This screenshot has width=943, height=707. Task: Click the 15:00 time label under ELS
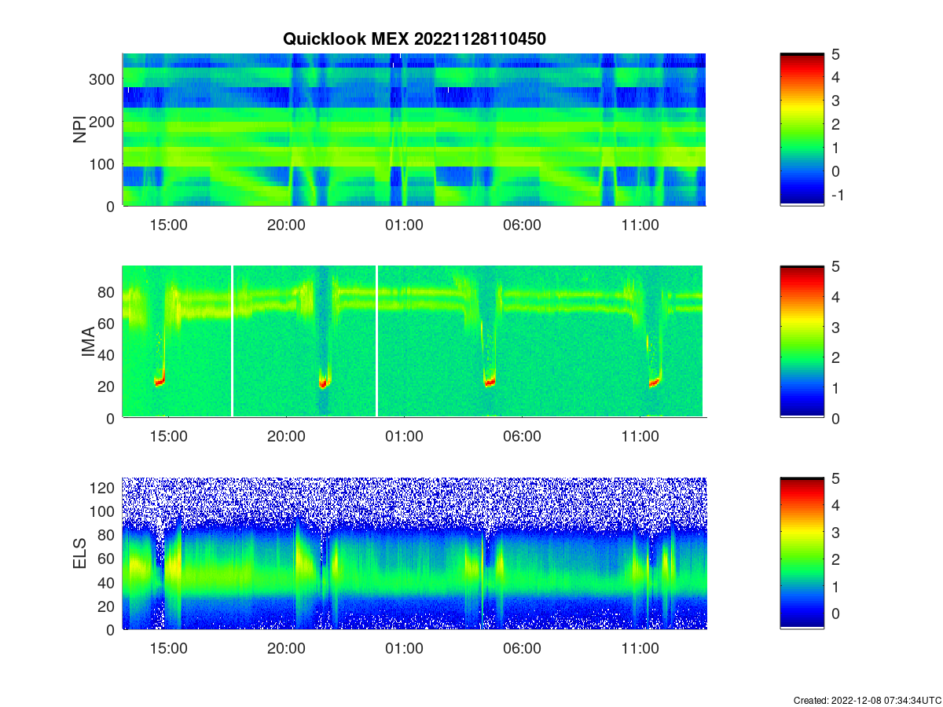coord(168,649)
